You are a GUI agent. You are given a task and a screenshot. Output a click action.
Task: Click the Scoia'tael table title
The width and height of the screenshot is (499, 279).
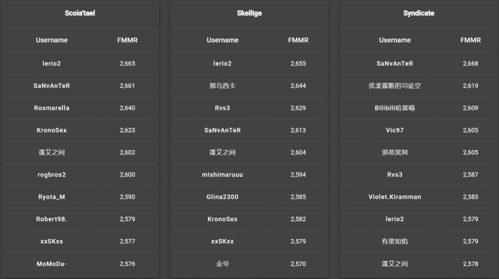80,13
